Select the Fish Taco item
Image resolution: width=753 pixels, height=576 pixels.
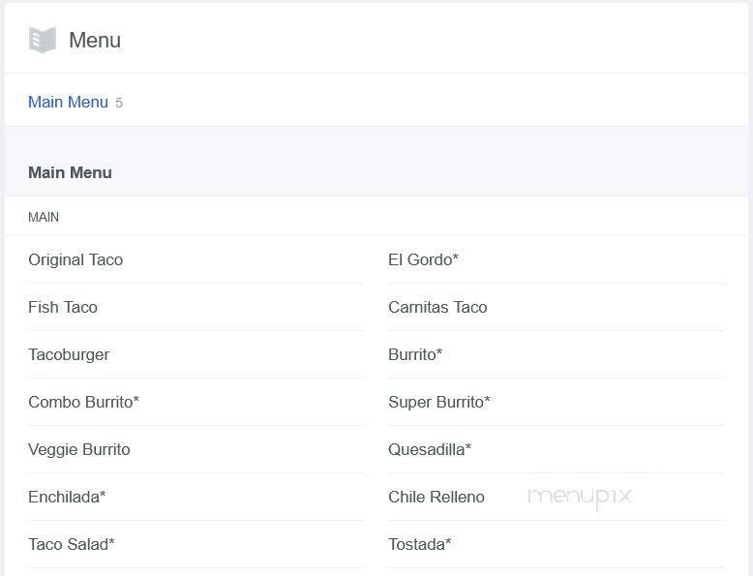pyautogui.click(x=63, y=307)
